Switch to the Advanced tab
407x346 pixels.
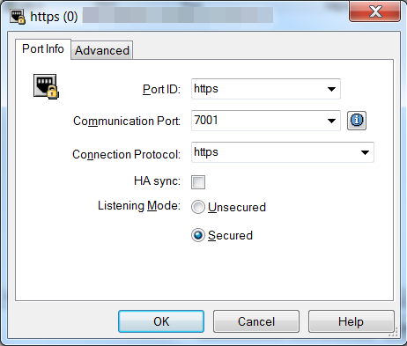tap(102, 50)
